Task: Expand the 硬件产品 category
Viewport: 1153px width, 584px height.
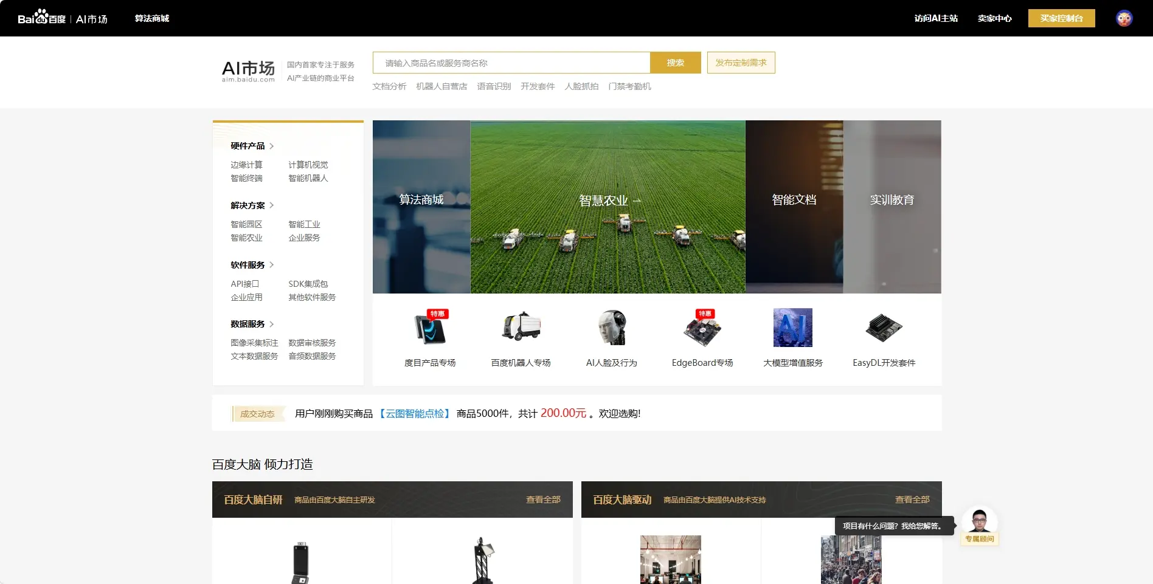Action: (247, 146)
